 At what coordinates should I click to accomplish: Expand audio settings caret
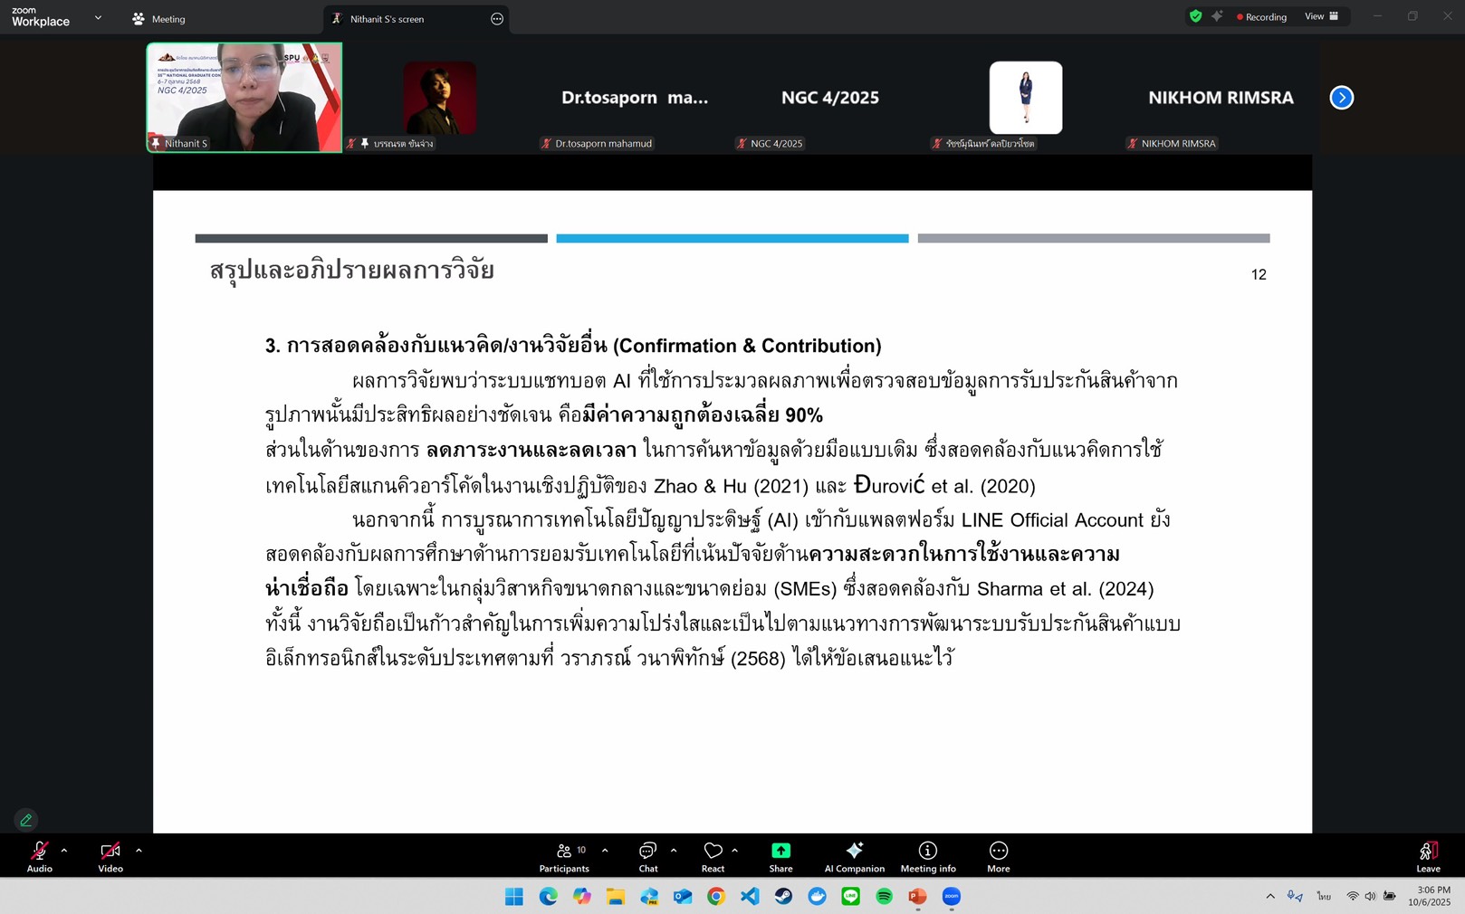(x=64, y=851)
